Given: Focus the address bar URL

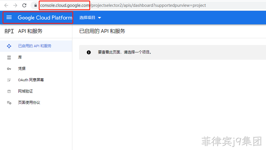Looking at the screenshot, I should point(123,5).
